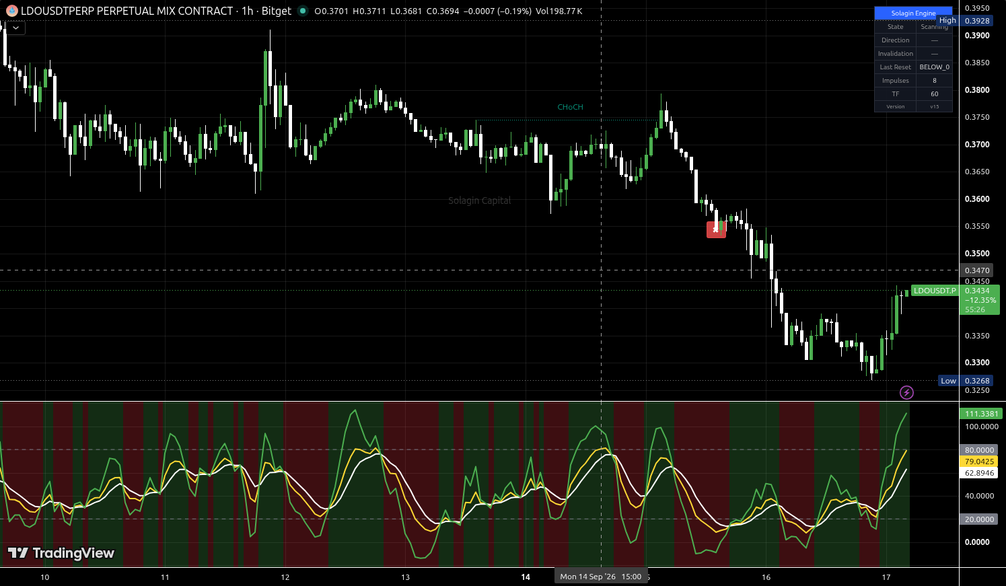This screenshot has width=1006, height=586.
Task: Click date 17 on the time axis
Action: 886,577
